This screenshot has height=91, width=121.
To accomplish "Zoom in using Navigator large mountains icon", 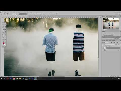I will pyautogui.click(x=119, y=30).
